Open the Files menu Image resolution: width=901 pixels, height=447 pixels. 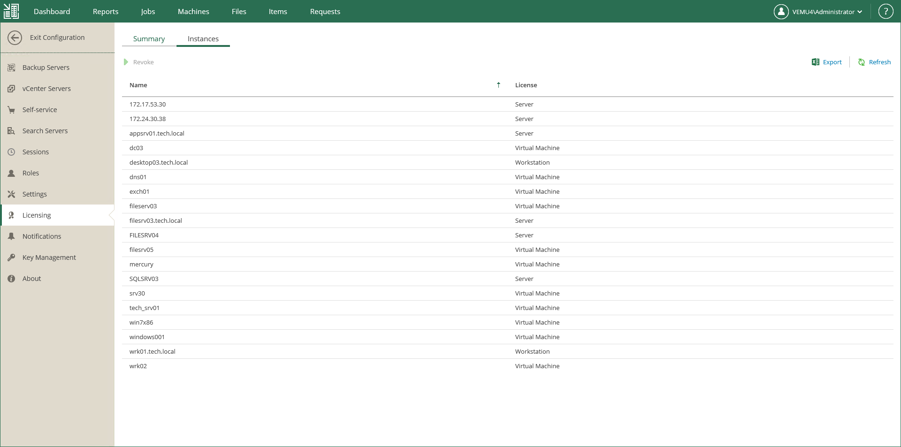pyautogui.click(x=239, y=11)
